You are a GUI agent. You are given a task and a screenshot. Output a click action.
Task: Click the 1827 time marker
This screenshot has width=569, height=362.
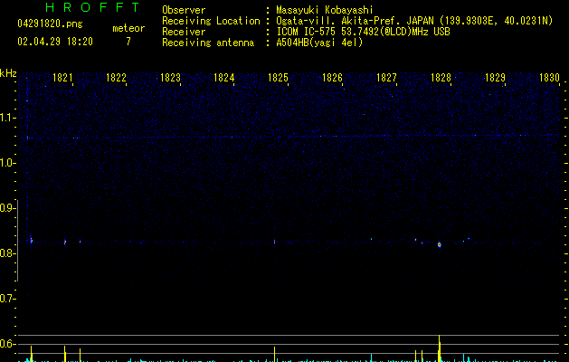click(x=386, y=78)
